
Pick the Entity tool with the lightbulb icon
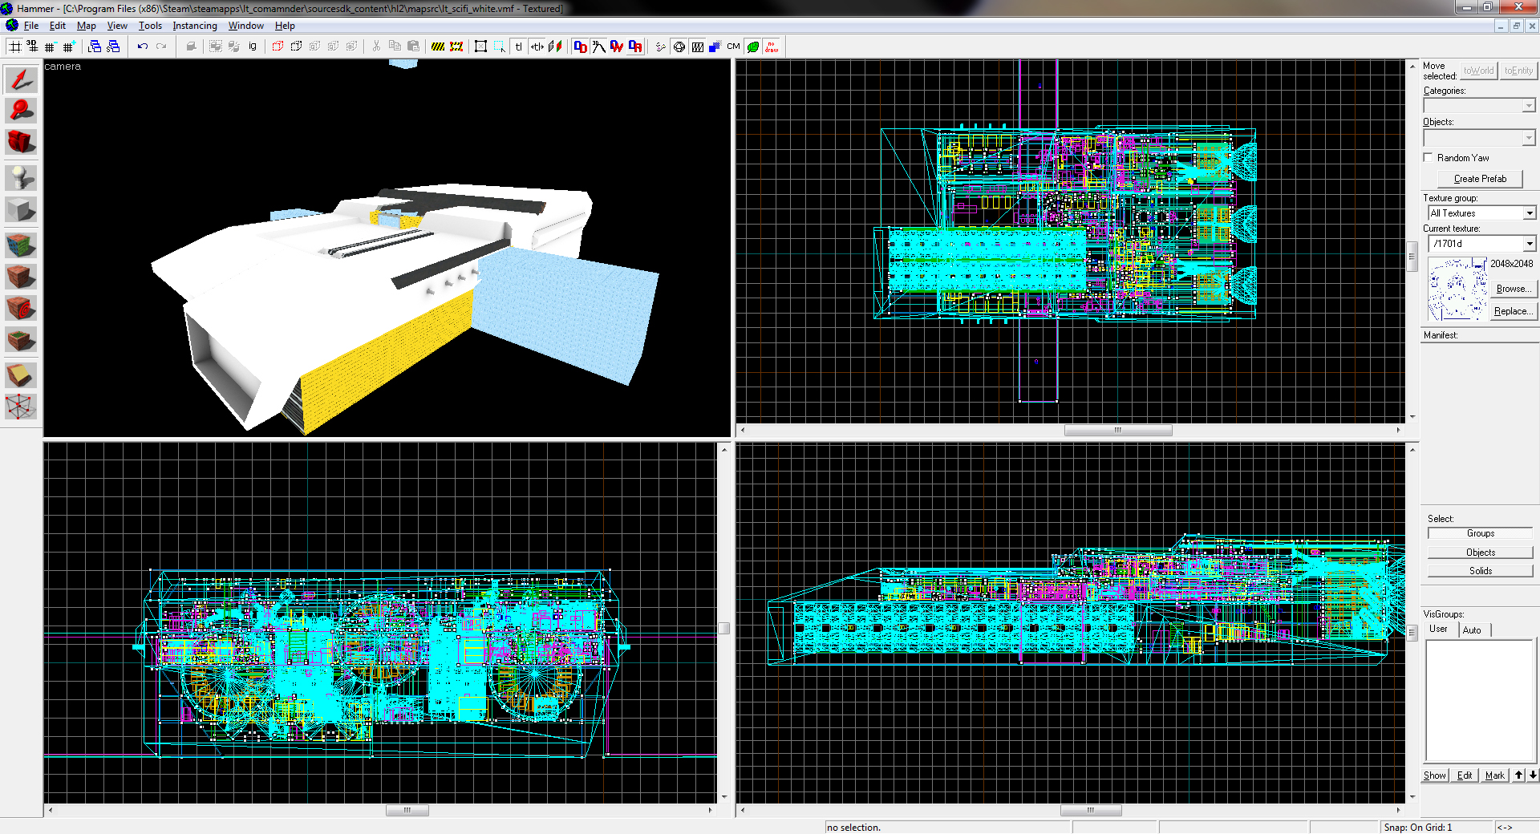pos(21,177)
